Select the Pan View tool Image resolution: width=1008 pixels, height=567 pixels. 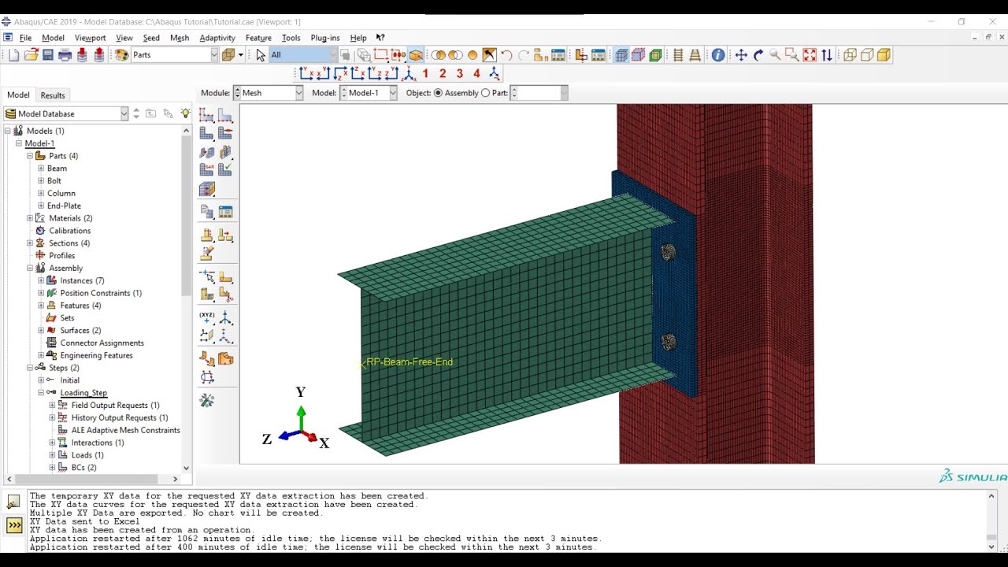[x=741, y=55]
